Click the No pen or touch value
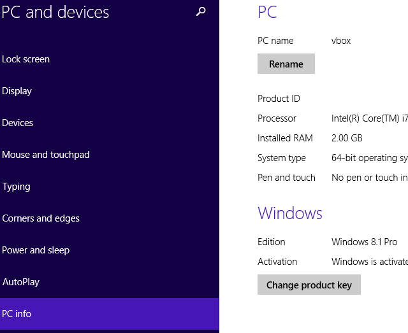This screenshot has width=408, height=333. tap(370, 178)
